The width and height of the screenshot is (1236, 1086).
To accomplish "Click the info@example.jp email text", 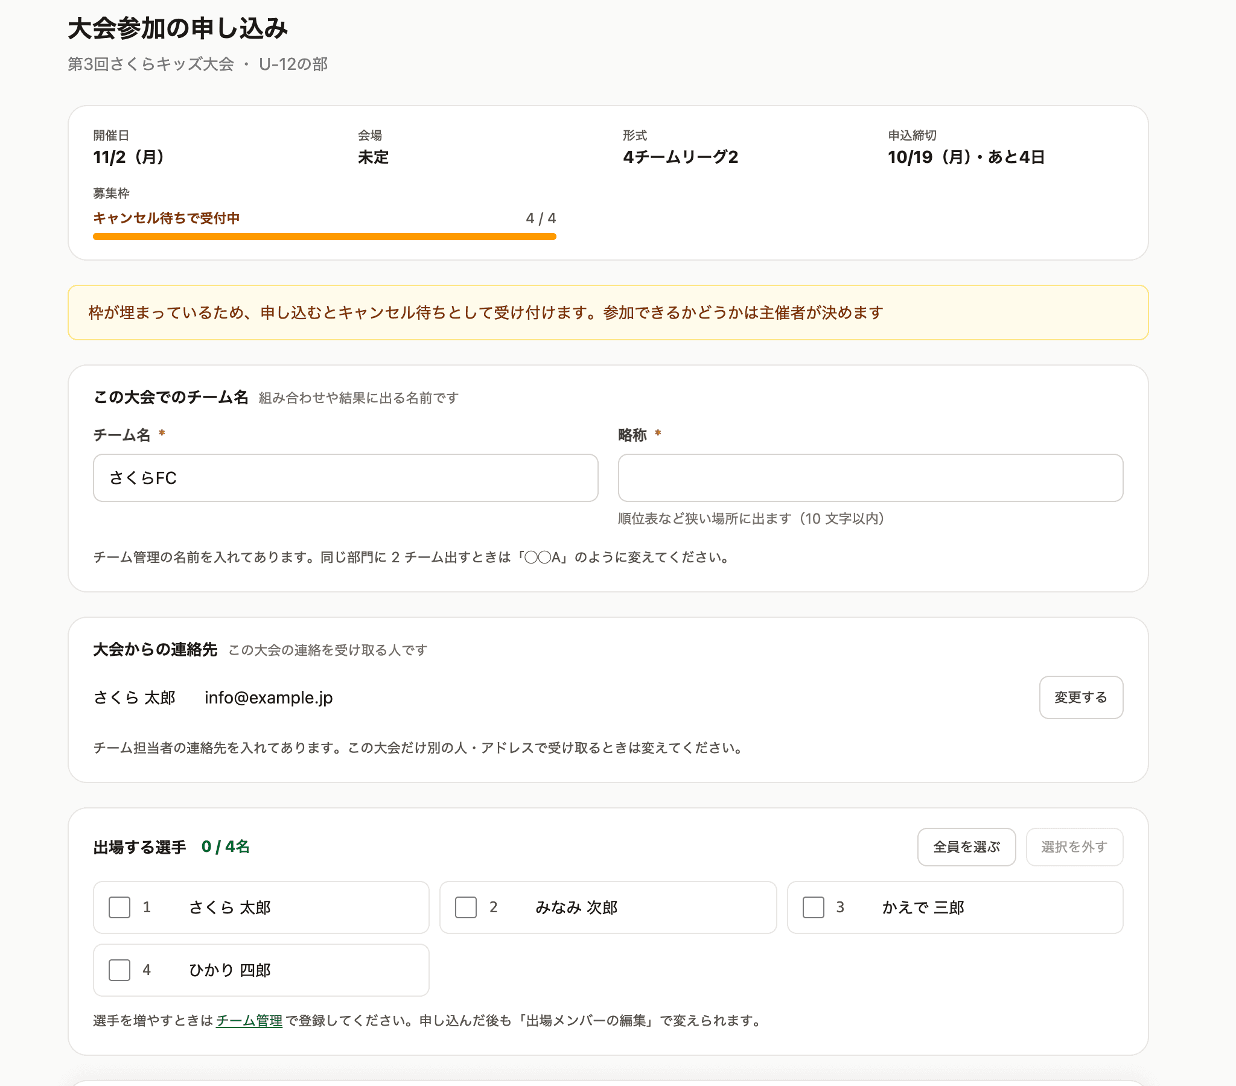I will point(269,697).
